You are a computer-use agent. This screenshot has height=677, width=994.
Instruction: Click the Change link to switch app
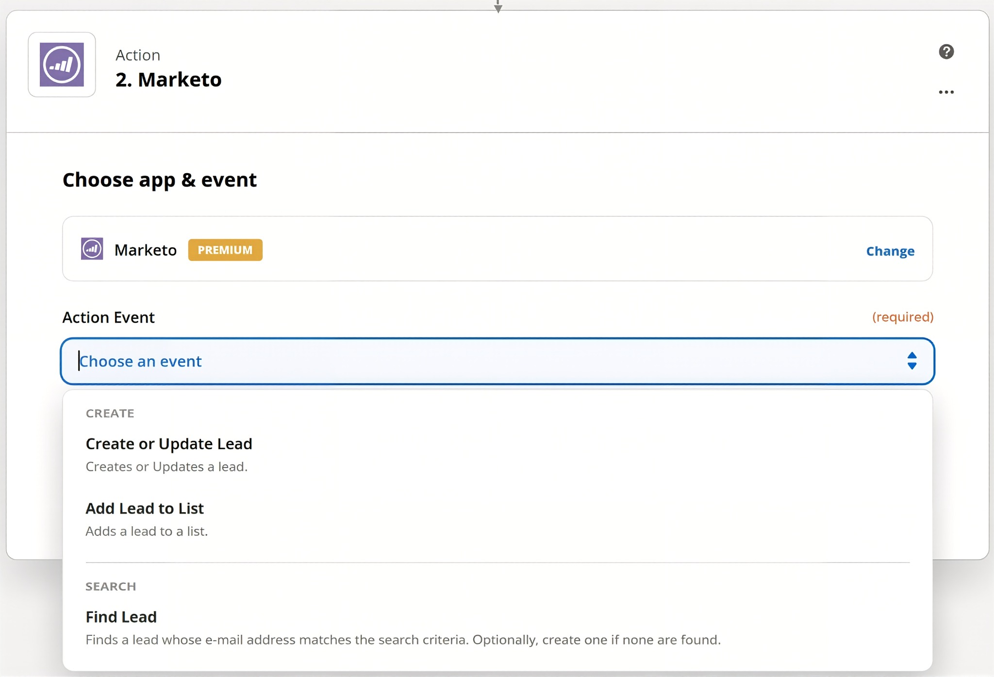tap(890, 251)
